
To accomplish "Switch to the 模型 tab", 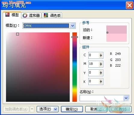I will 12,15.
